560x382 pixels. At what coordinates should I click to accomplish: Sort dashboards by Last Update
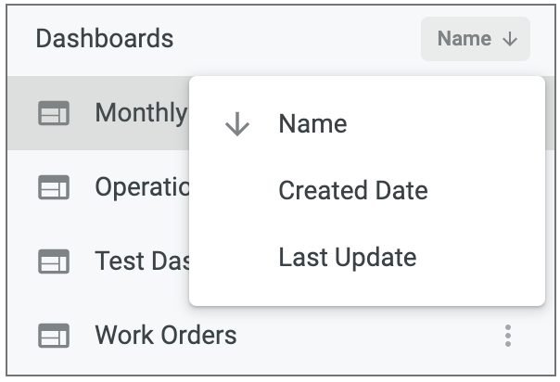pyautogui.click(x=367, y=257)
